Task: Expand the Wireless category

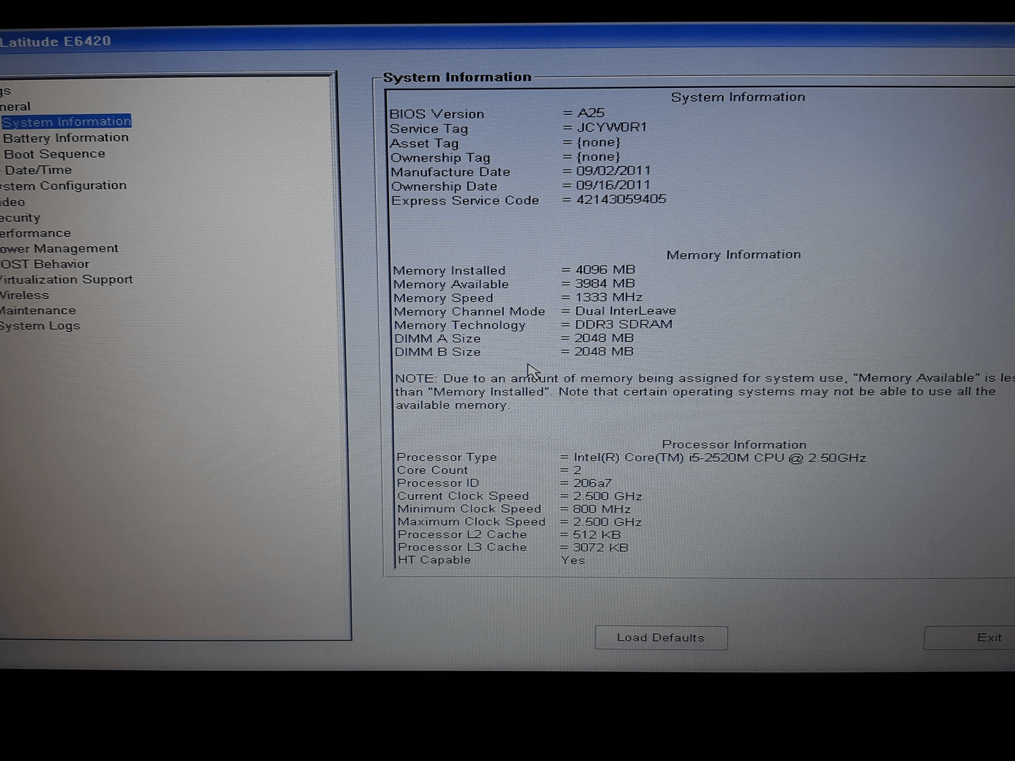Action: [x=24, y=295]
